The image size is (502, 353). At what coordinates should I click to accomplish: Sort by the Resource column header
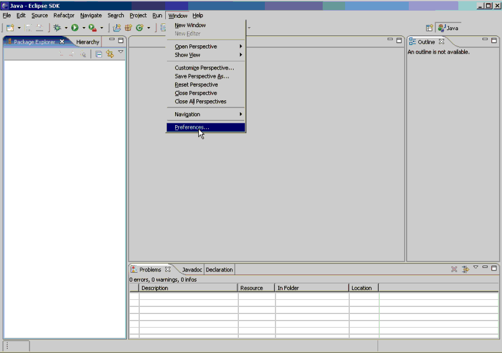(x=256, y=288)
